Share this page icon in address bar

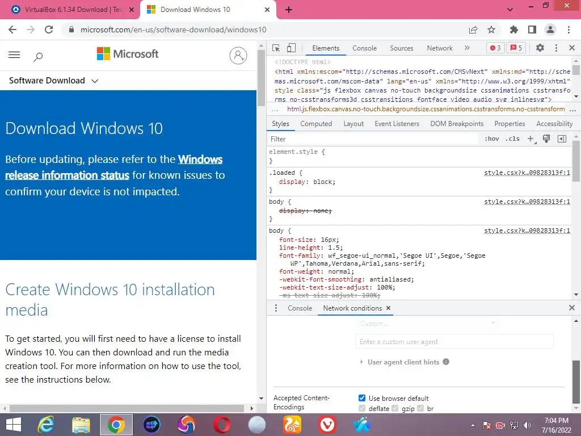click(473, 30)
